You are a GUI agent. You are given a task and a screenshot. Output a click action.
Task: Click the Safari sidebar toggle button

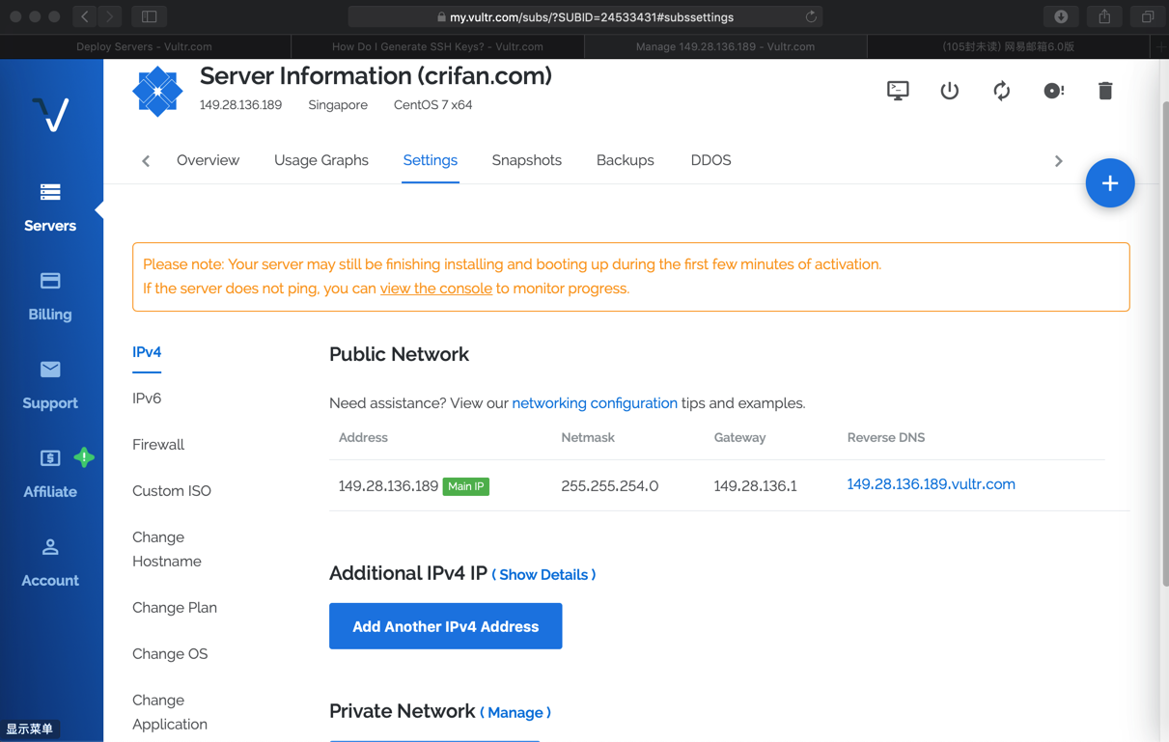[x=150, y=16]
